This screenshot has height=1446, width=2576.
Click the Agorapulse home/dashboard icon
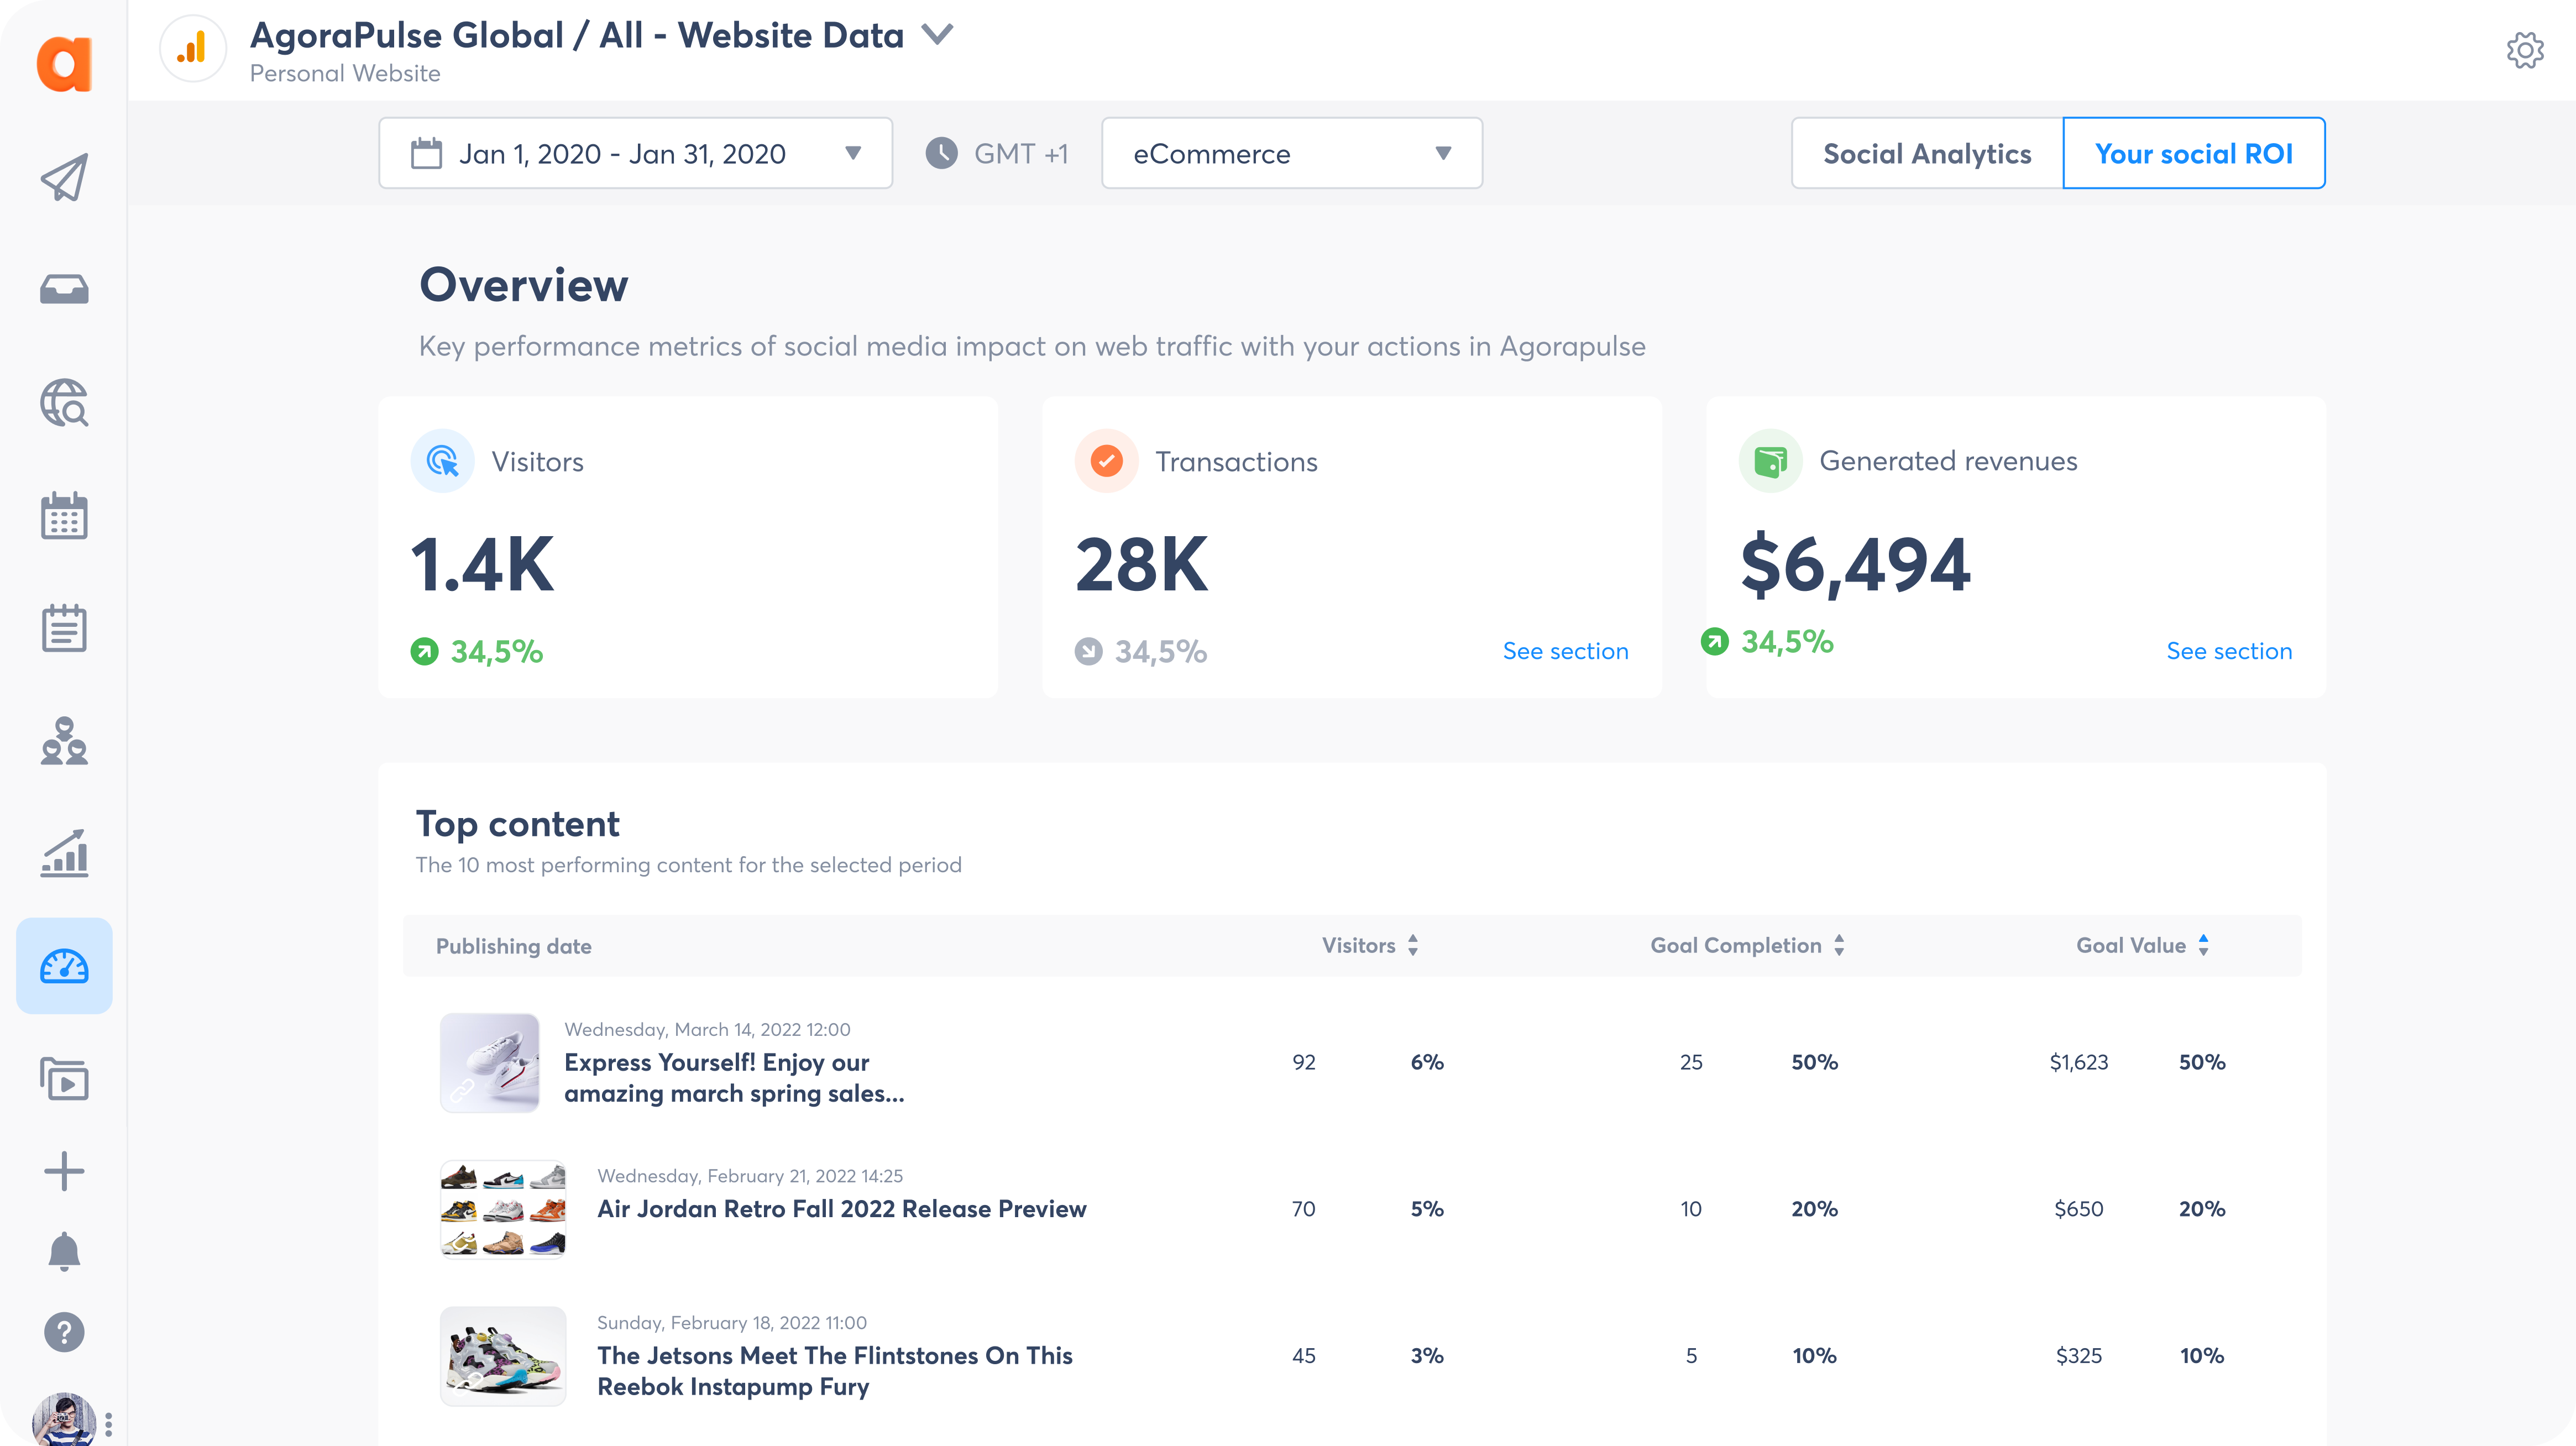tap(64, 53)
